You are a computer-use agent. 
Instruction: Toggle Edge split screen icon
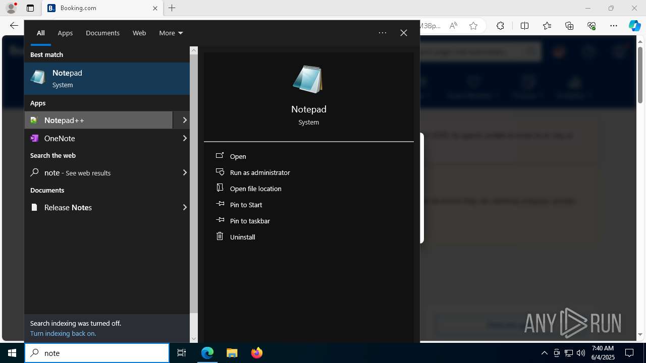point(524,26)
